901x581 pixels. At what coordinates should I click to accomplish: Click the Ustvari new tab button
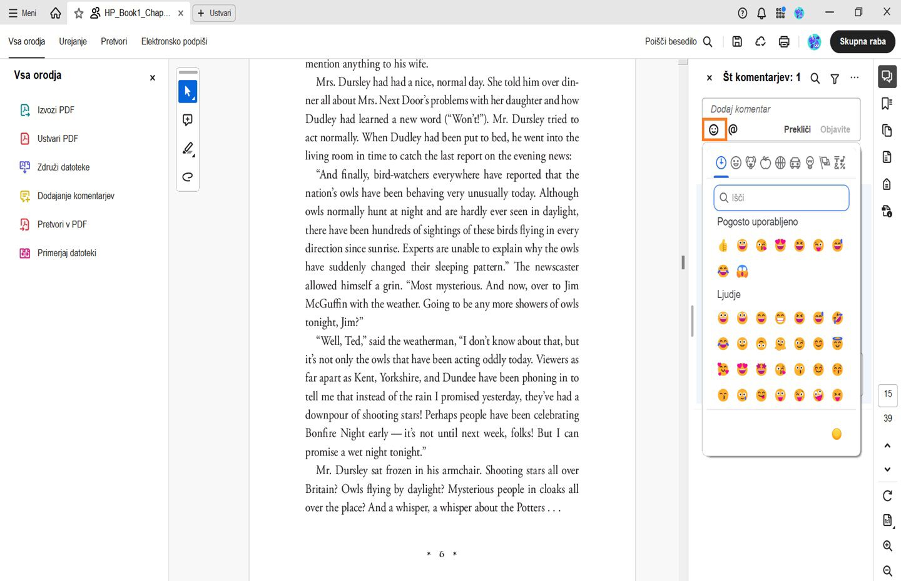[x=214, y=12]
